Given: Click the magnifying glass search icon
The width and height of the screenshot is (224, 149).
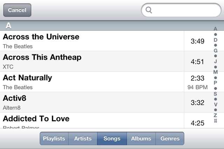Looking at the screenshot, I should (x=149, y=10).
